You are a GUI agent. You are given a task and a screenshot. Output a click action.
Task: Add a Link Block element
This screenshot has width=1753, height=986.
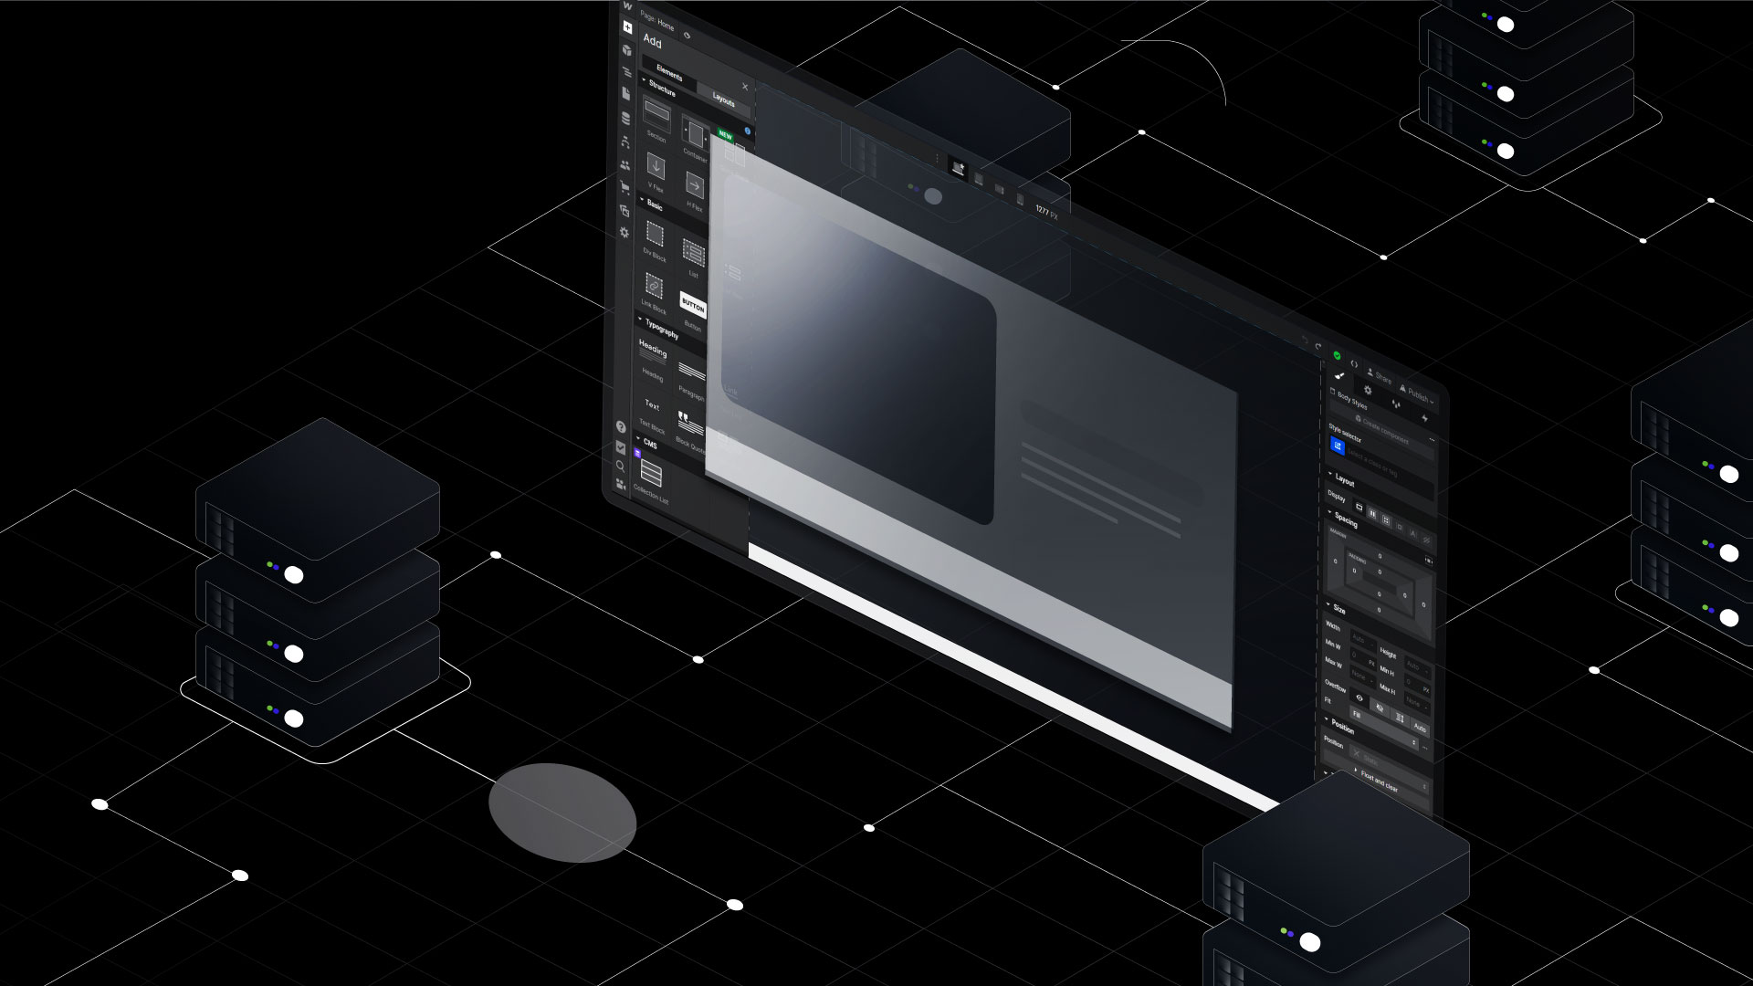pos(655,292)
